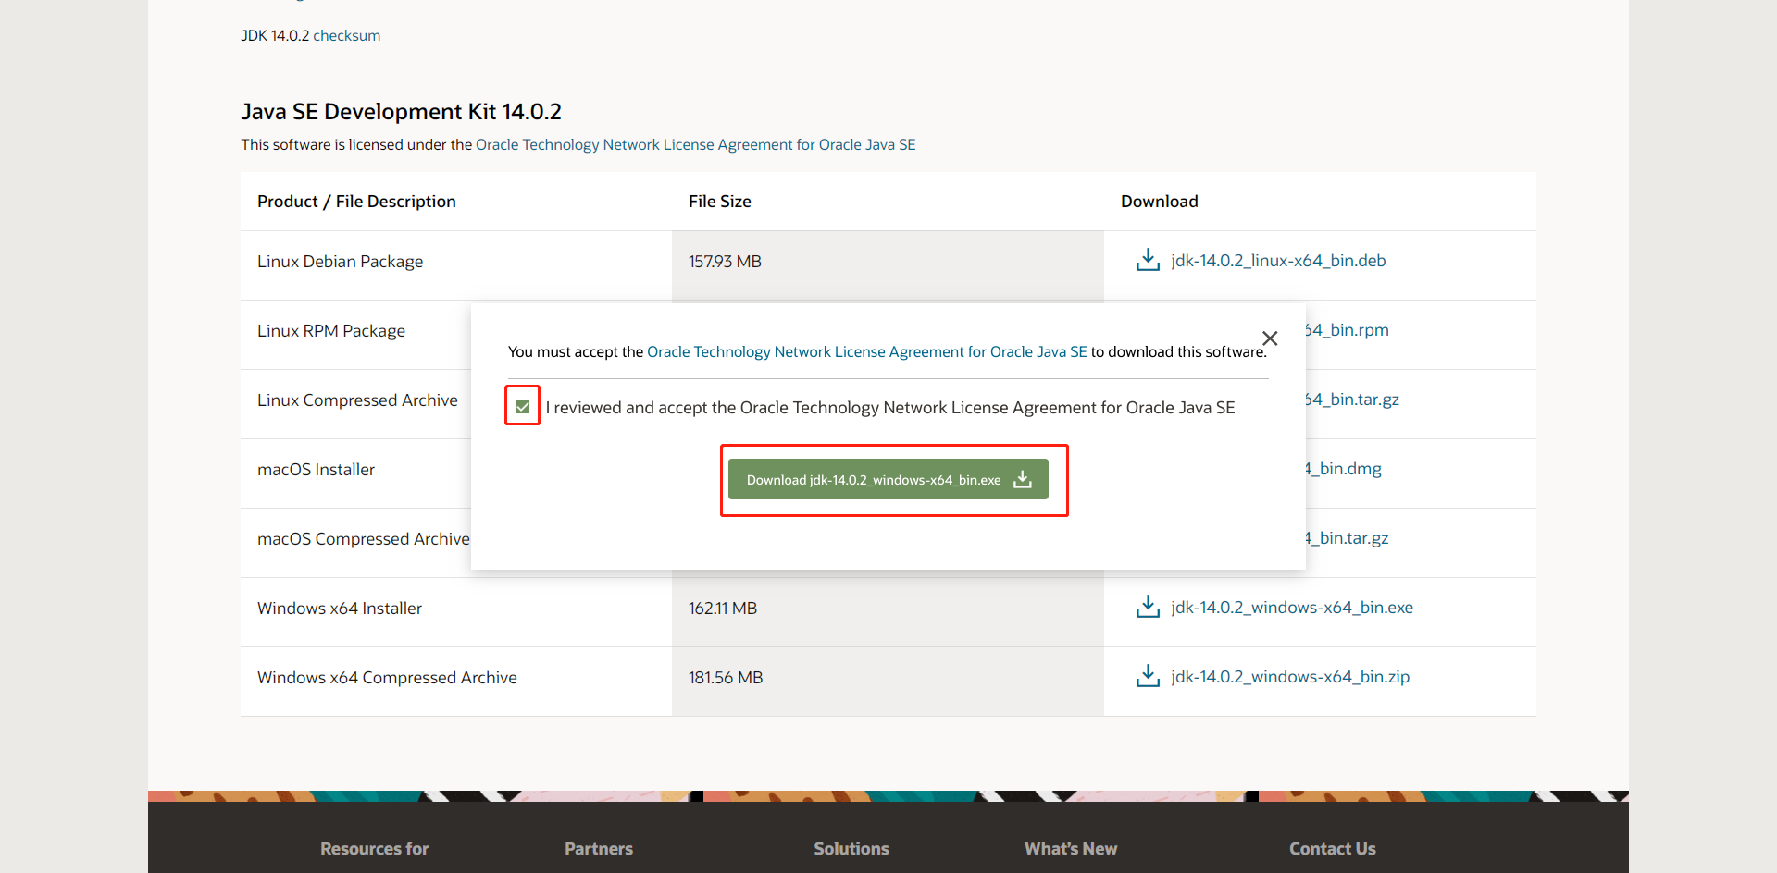Click the Linux Debian Package row label
This screenshot has width=1777, height=873.
pyautogui.click(x=340, y=262)
